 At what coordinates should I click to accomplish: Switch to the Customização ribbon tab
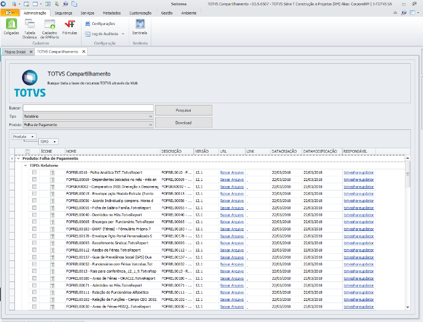(x=140, y=13)
